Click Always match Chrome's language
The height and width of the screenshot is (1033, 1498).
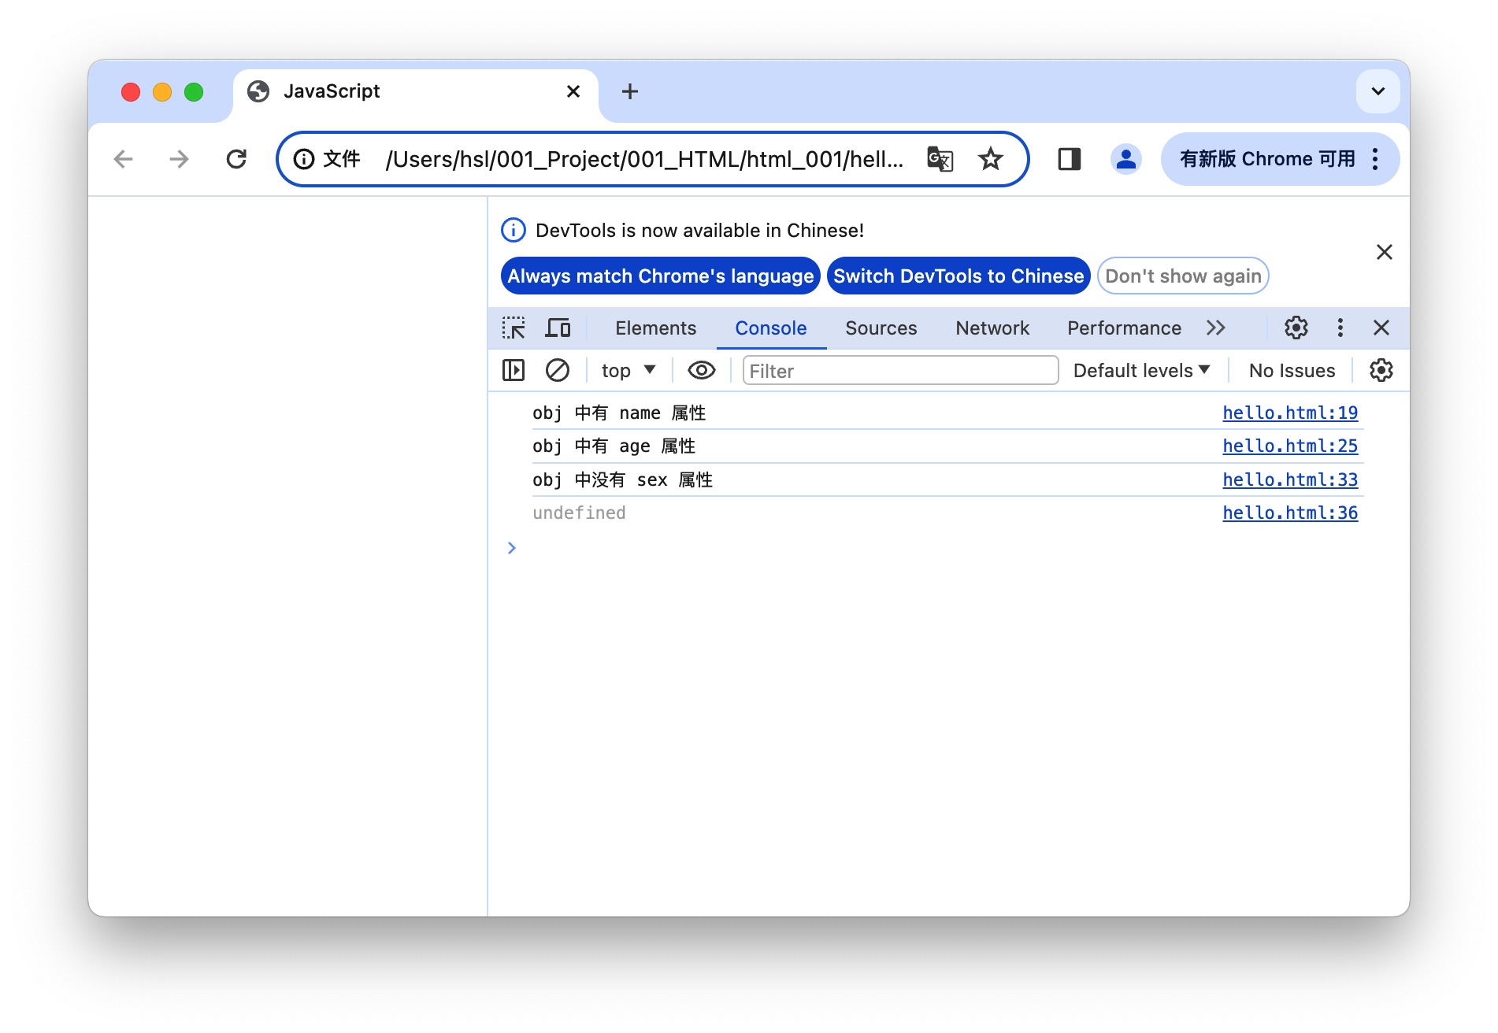click(660, 276)
